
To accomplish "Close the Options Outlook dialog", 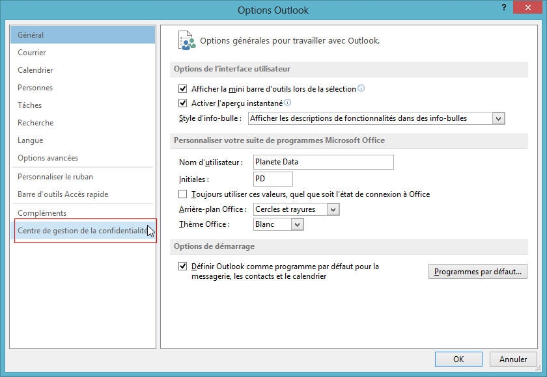I will click(x=528, y=7).
